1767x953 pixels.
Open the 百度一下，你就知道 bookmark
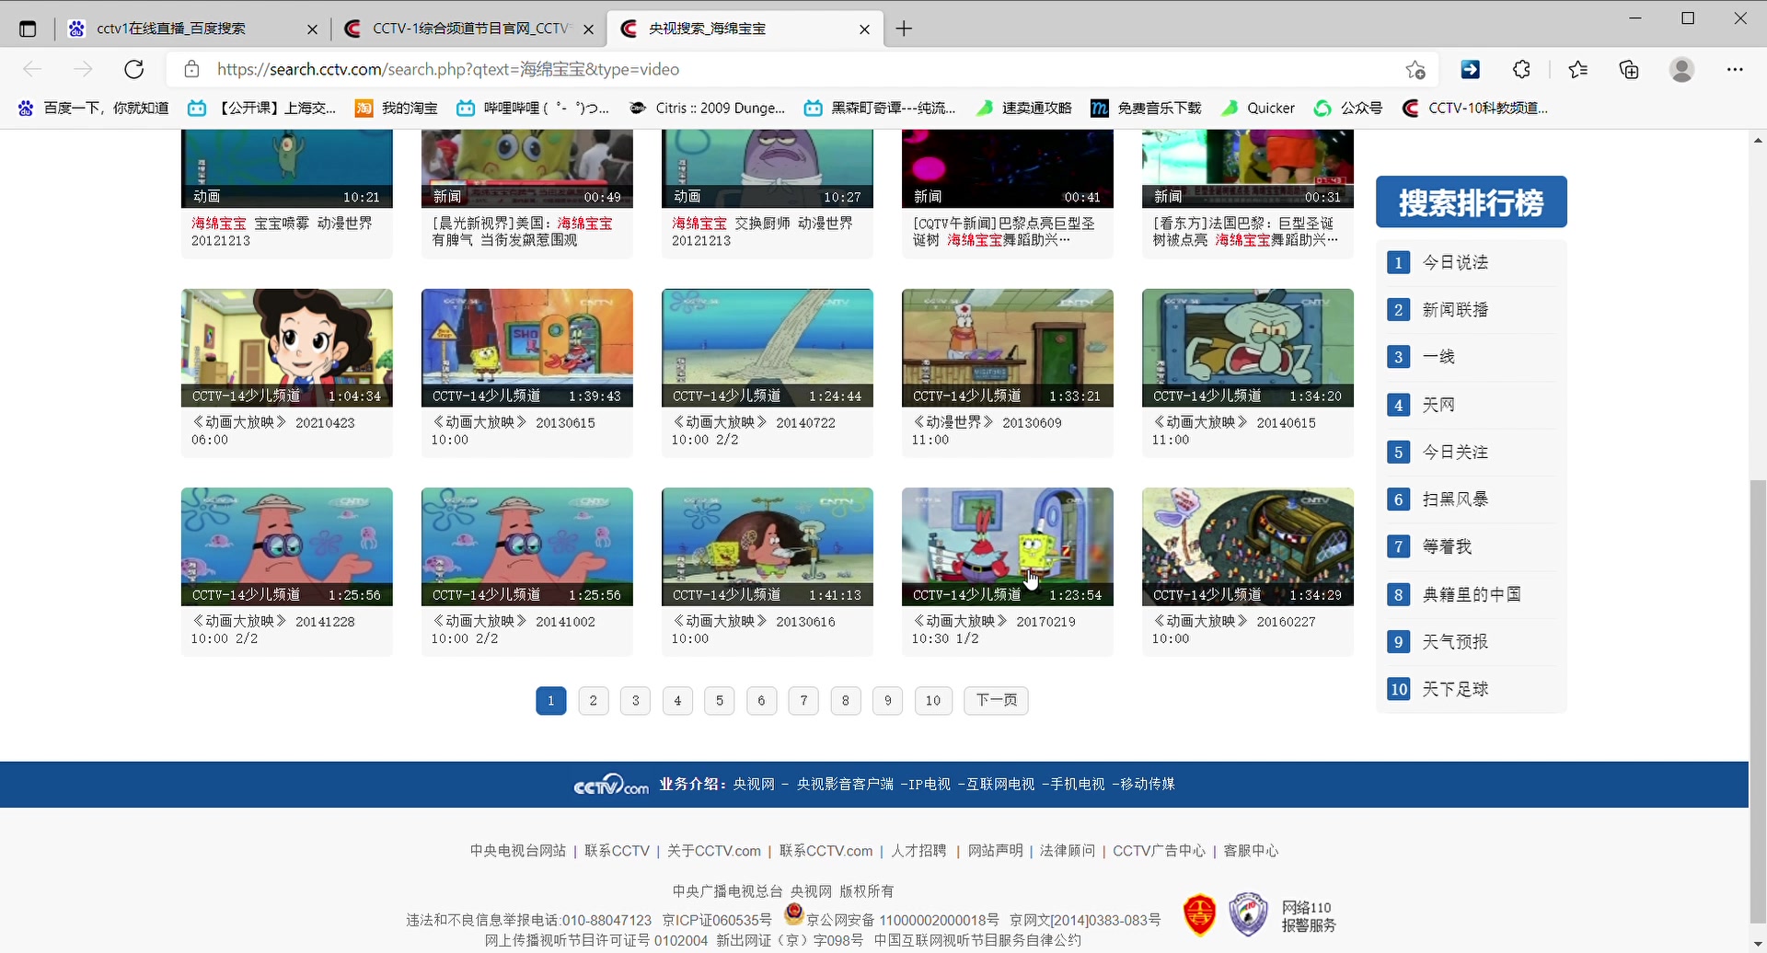click(94, 108)
